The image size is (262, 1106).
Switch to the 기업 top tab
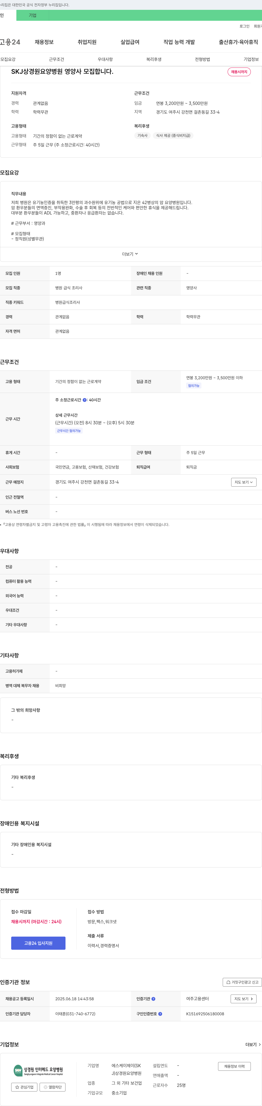coord(32,16)
